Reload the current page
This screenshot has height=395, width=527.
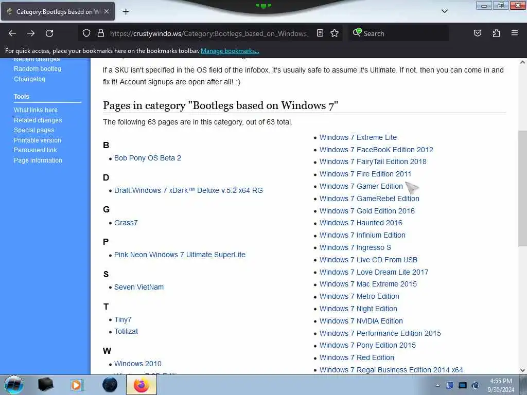click(x=49, y=33)
